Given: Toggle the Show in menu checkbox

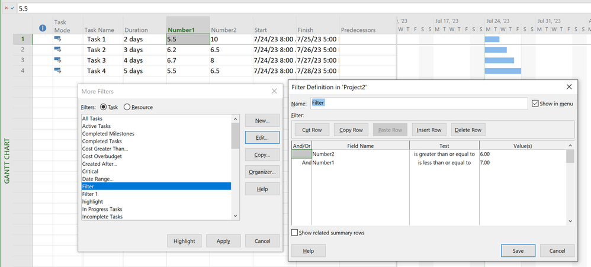Looking at the screenshot, I should point(535,103).
